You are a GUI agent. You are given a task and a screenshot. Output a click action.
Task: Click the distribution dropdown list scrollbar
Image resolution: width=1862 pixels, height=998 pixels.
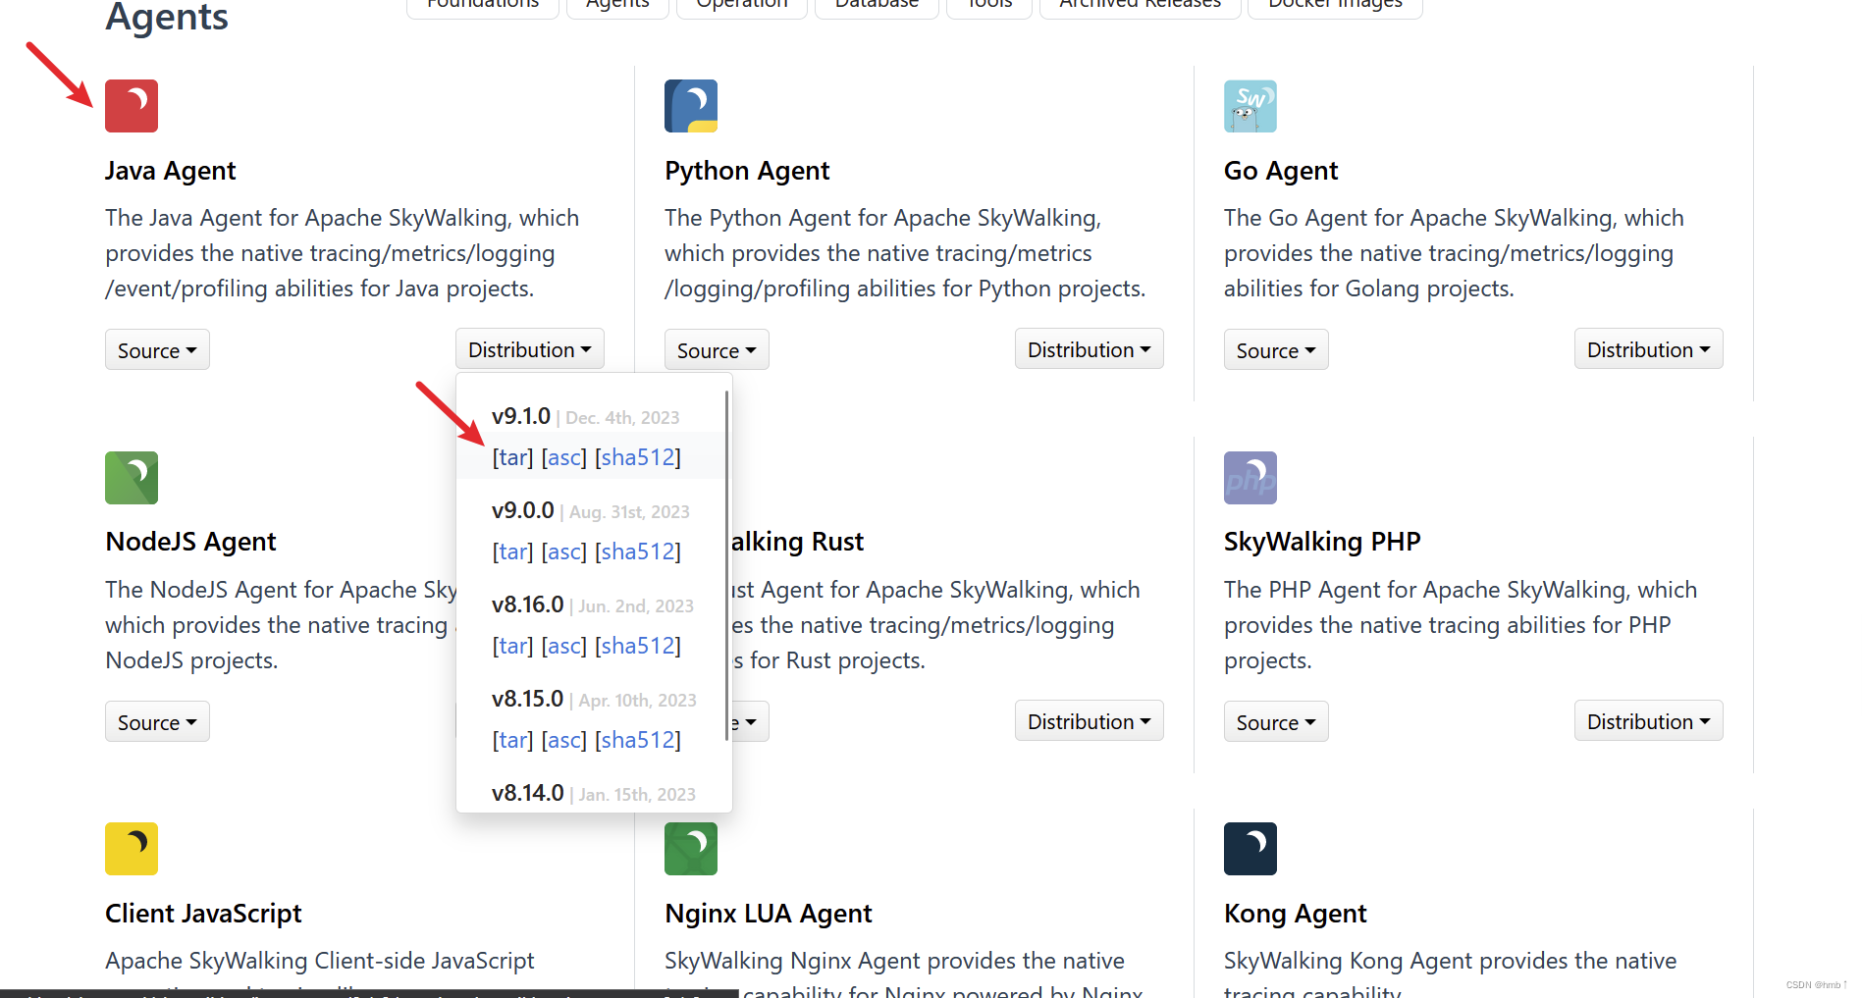726,565
